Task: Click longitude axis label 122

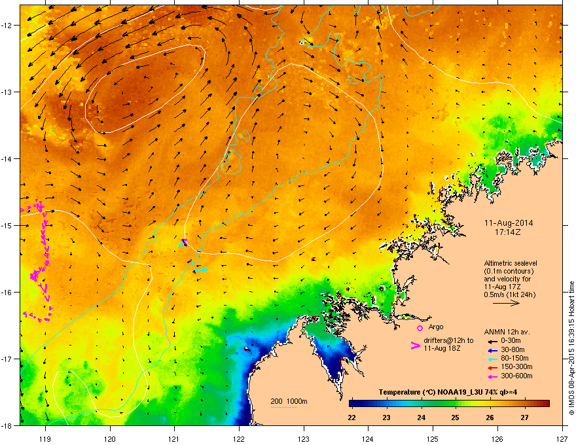Action: click(239, 438)
